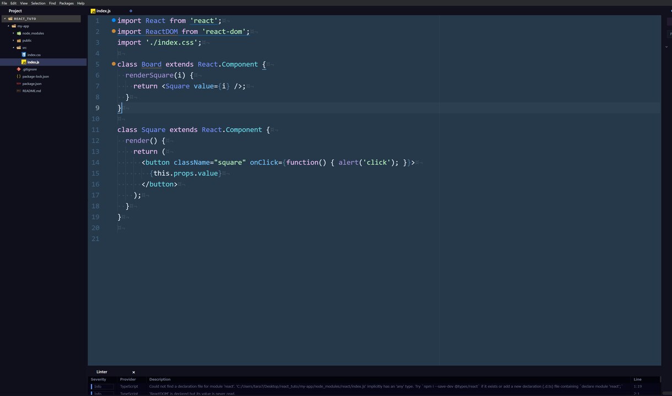Open the Find menu

(52, 3)
